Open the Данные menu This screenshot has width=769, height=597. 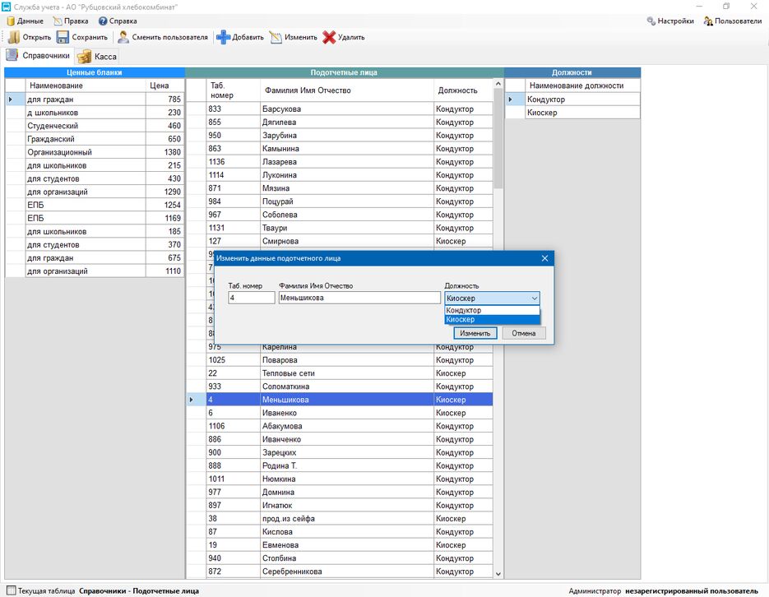click(25, 21)
